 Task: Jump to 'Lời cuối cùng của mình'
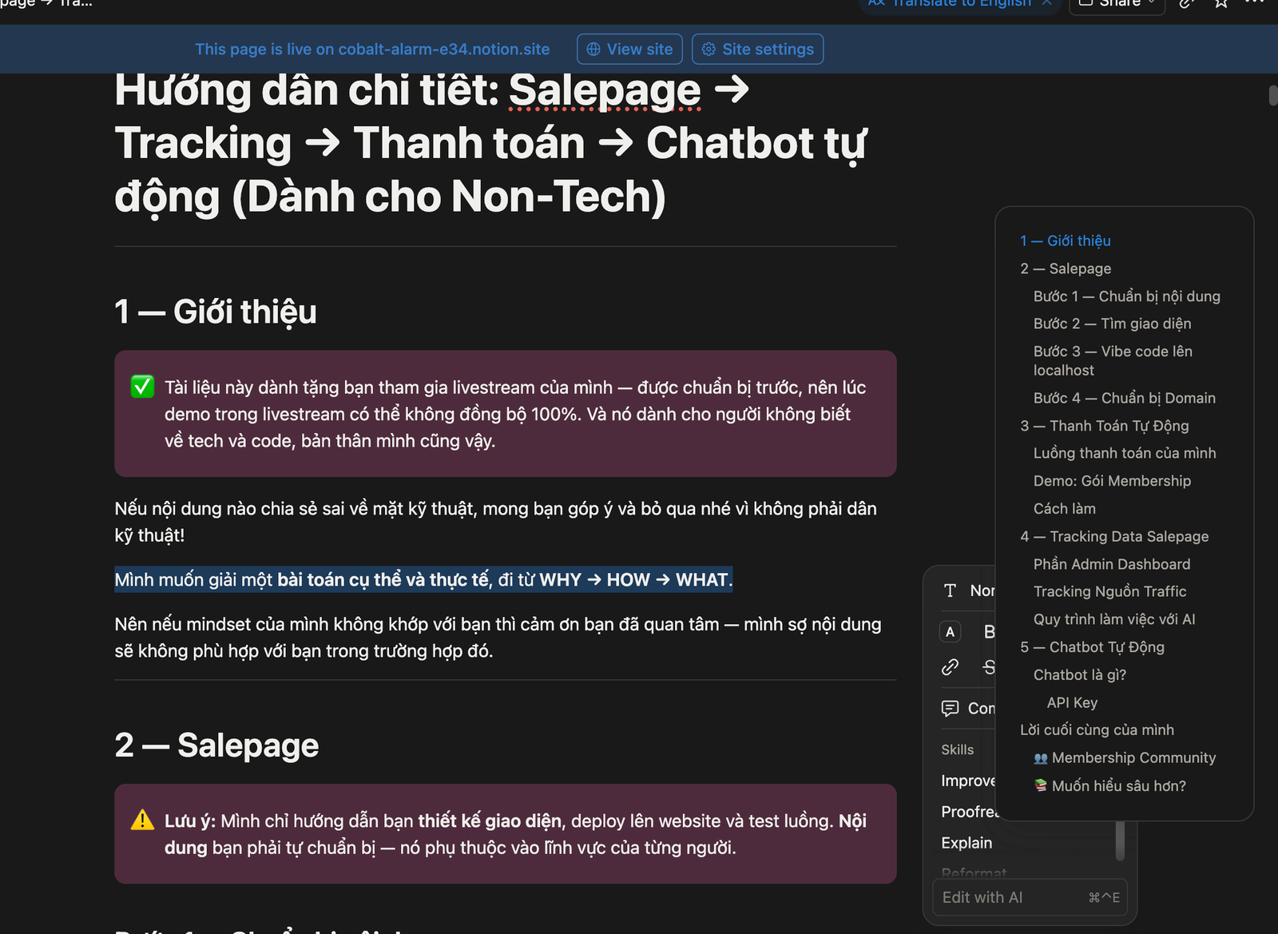(1097, 729)
